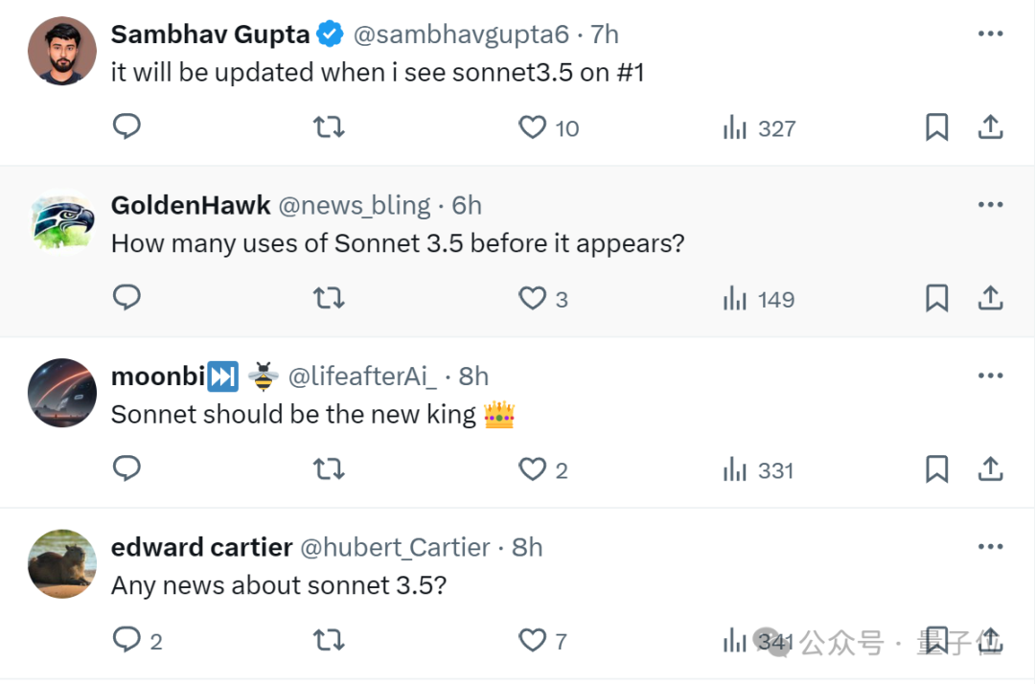
Task: Reply to GoldenHawk's tweet
Action: click(x=127, y=299)
